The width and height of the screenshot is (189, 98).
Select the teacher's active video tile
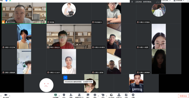tap(24, 13)
